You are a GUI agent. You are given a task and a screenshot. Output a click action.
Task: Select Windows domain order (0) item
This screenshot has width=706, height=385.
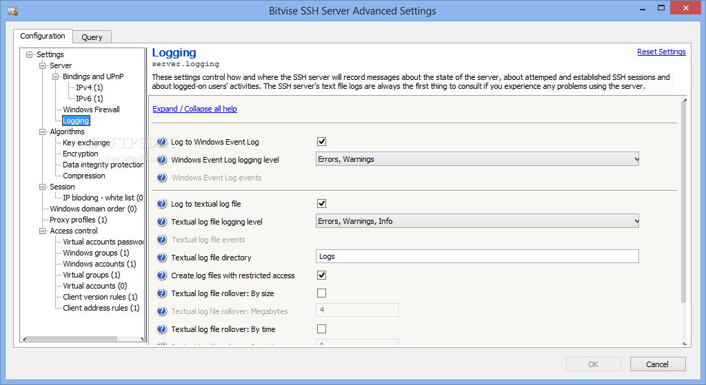(93, 209)
